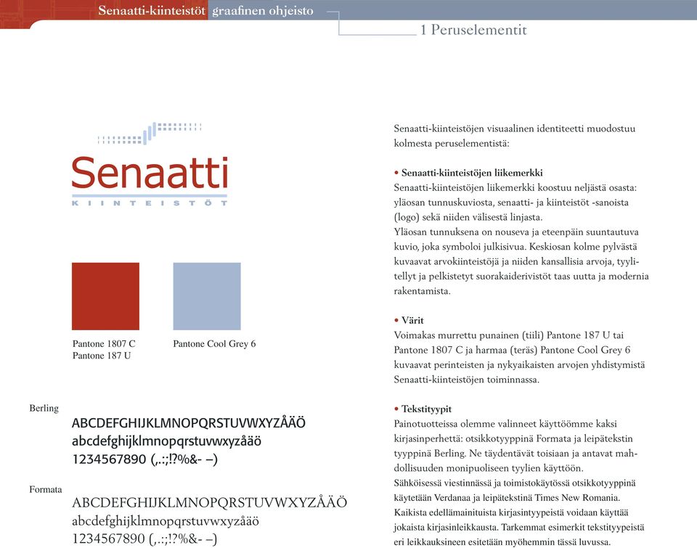697x548 pixels.
Task: Click the sans-serif lowercase alphabet sample under Berling
Action: coord(167,441)
